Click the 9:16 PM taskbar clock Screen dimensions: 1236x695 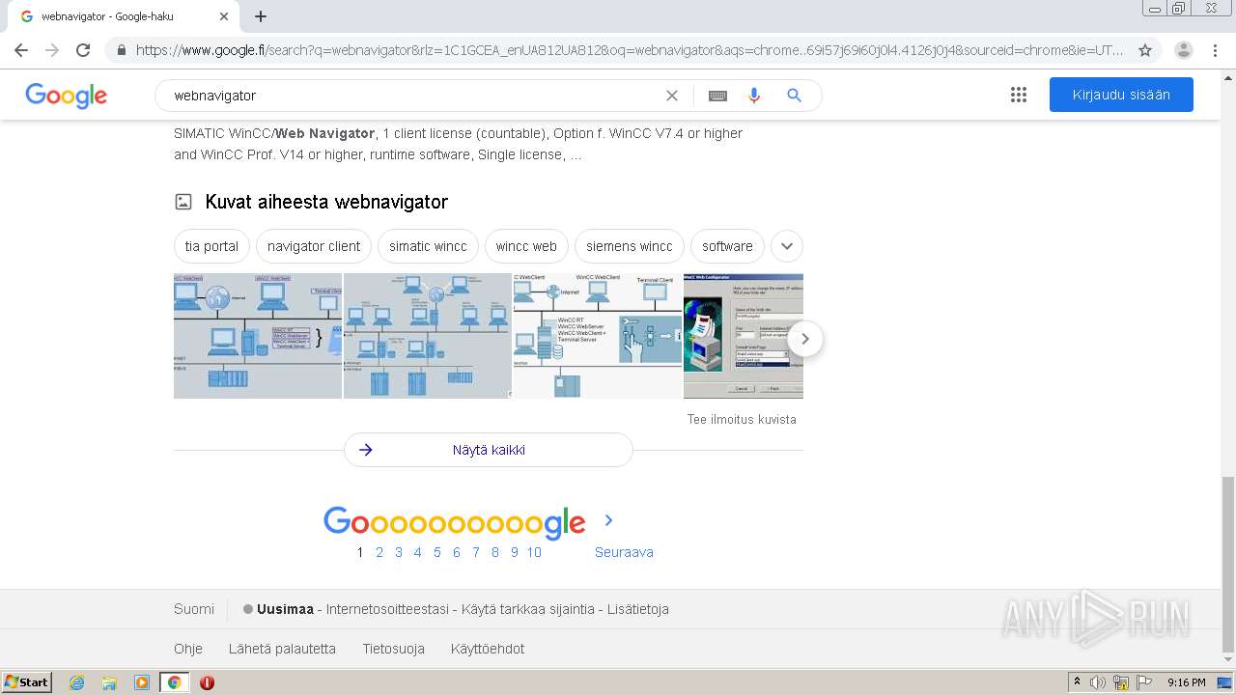coord(1187,682)
